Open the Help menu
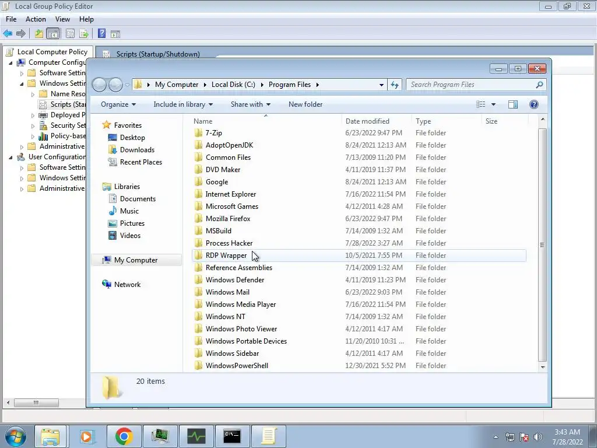This screenshot has width=597, height=448. [x=86, y=19]
